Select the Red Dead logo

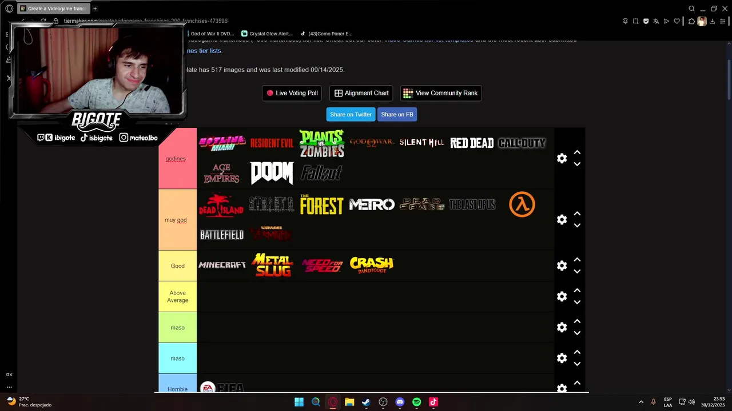coord(472,143)
